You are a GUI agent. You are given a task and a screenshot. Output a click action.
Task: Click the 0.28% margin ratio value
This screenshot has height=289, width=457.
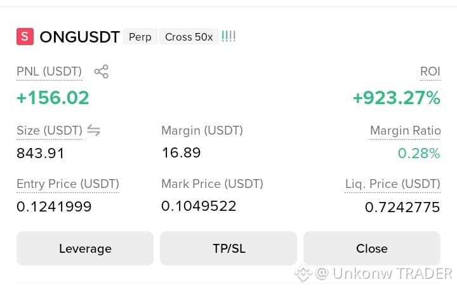[x=419, y=154]
